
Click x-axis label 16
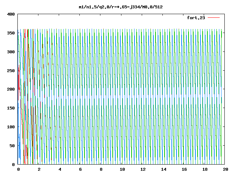coord(185,169)
